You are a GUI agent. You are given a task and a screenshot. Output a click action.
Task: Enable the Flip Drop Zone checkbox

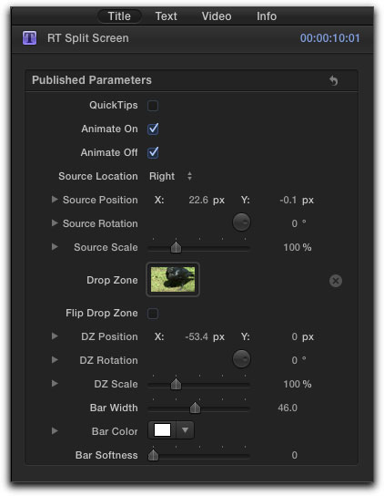coord(153,314)
